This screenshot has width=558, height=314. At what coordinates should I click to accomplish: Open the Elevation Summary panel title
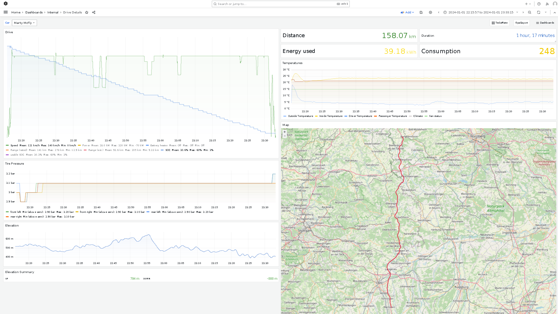coord(19,272)
